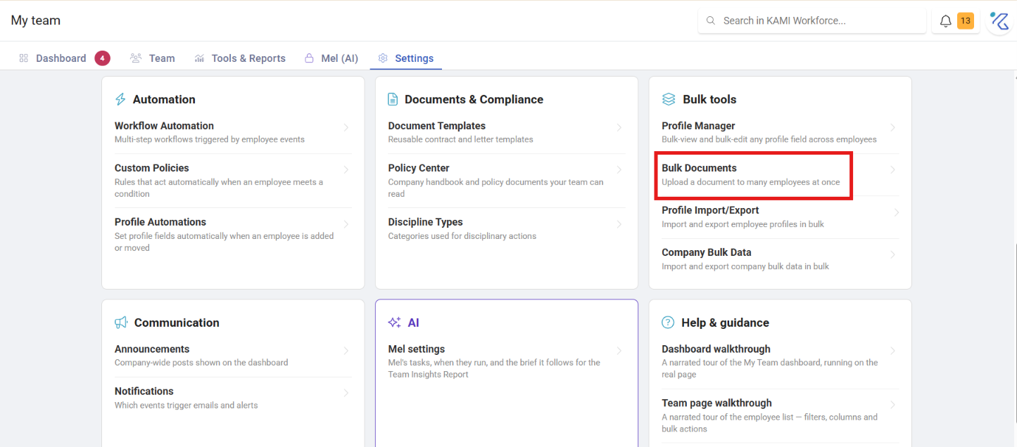Open Profile Manager via its chevron
This screenshot has height=447, width=1017.
click(x=893, y=128)
